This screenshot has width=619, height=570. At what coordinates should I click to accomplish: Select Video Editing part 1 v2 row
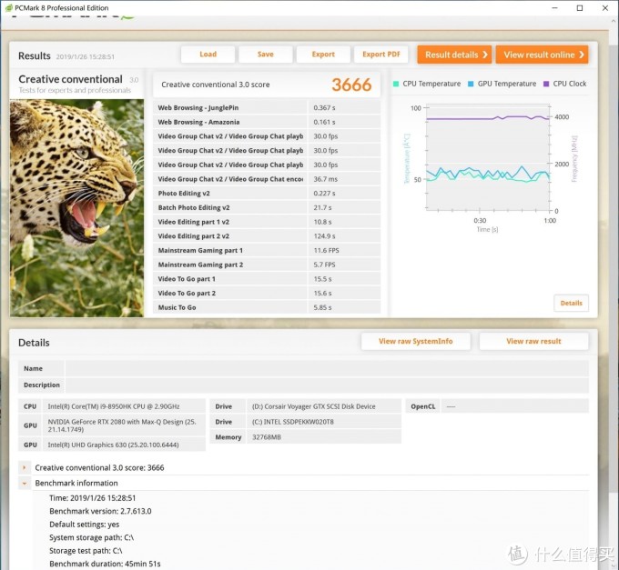[267, 222]
